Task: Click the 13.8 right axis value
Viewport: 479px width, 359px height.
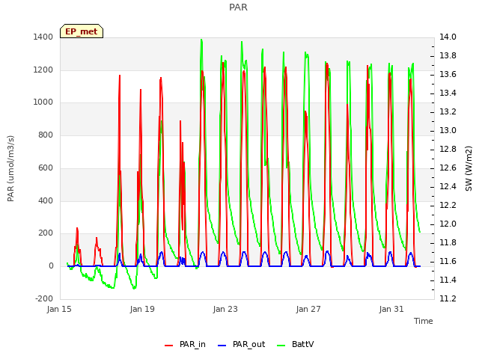Action: 448,55
